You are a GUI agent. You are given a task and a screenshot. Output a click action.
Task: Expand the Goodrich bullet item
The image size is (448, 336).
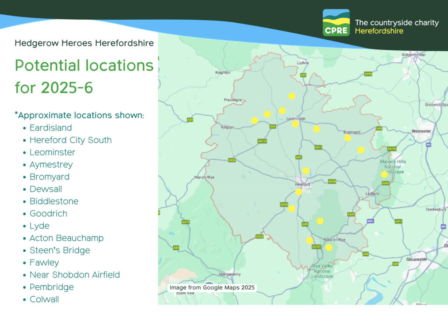click(49, 213)
